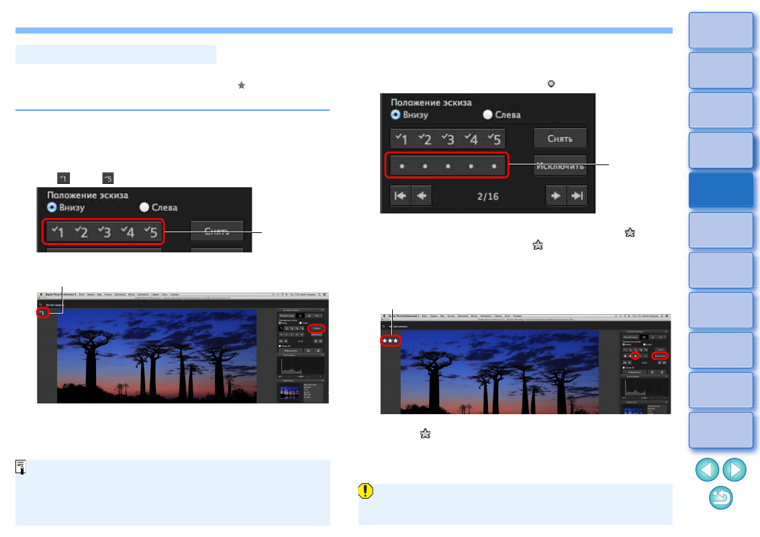Apply check mark 5 in the 2/16 panel
The width and height of the screenshot is (760, 537).
pos(494,139)
